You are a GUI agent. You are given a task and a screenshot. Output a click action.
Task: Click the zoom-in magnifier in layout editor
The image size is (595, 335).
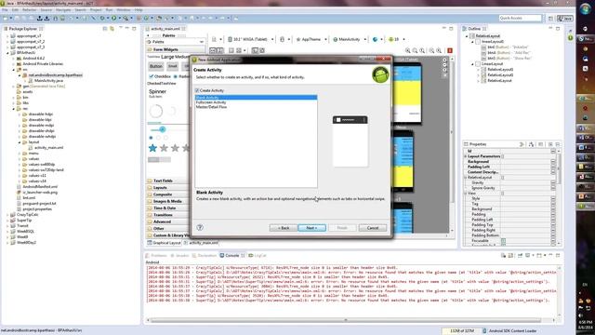[439, 50]
